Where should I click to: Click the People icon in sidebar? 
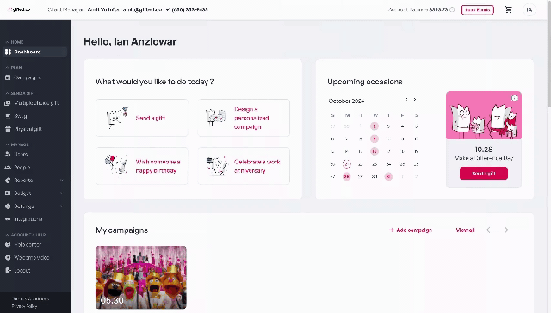[8, 167]
